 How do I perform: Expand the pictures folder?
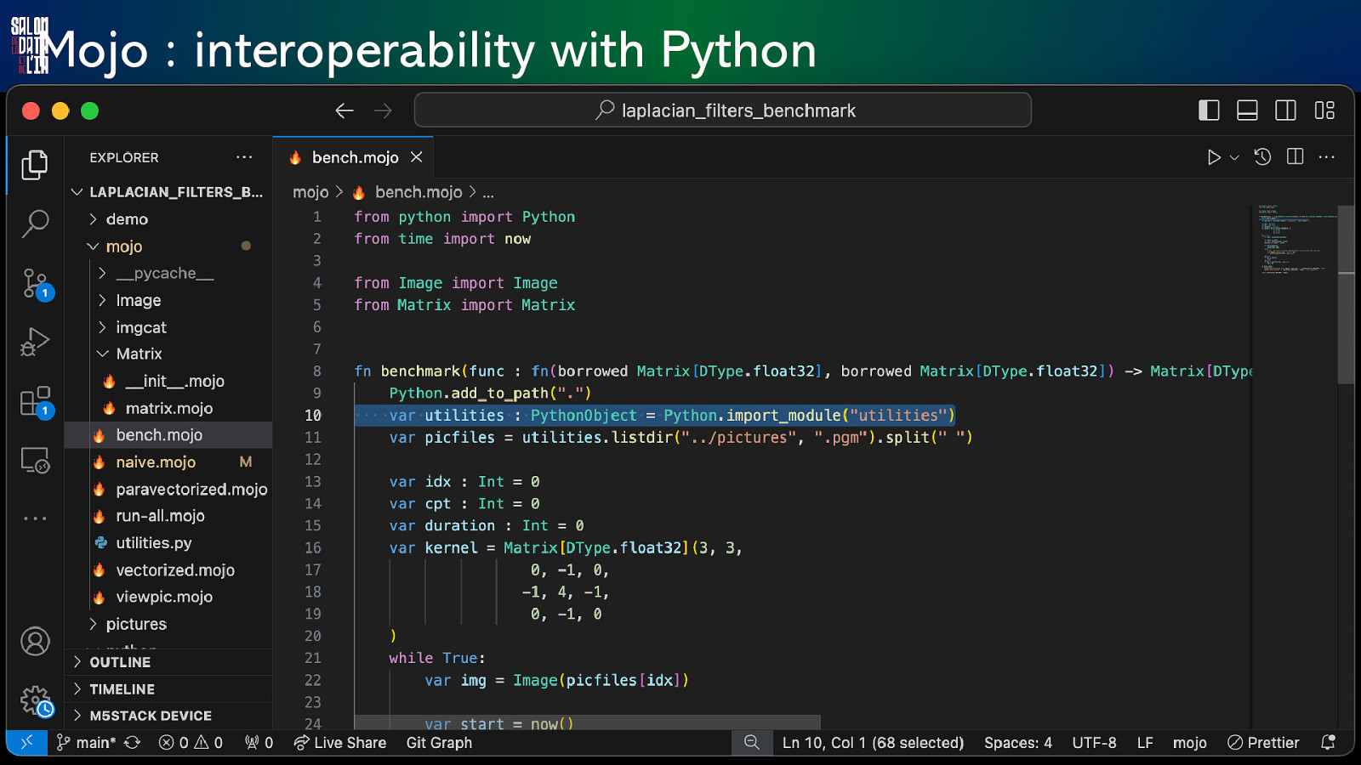(x=168, y=624)
